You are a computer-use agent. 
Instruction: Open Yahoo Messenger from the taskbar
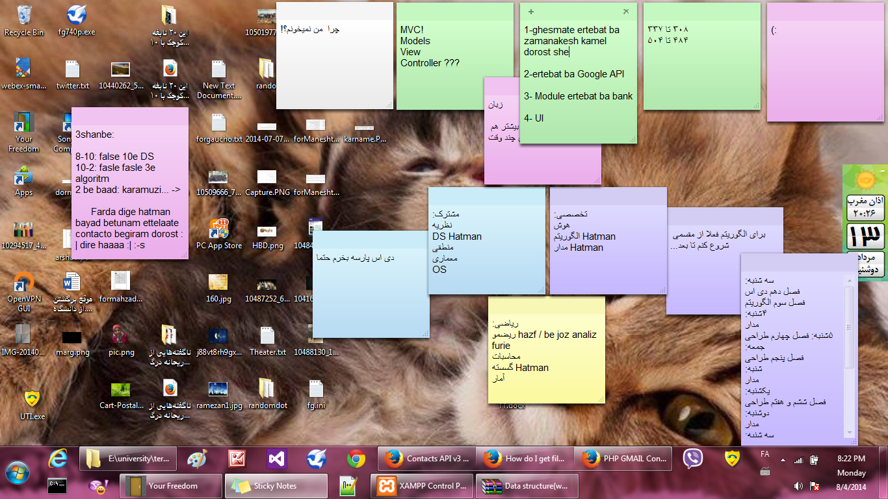[x=98, y=485]
